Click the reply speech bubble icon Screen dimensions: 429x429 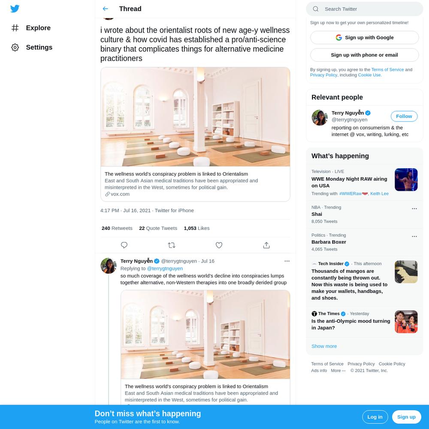point(124,245)
